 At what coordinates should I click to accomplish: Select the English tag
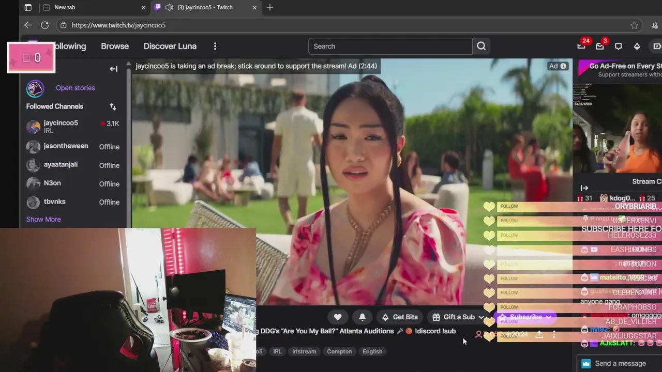coord(372,351)
